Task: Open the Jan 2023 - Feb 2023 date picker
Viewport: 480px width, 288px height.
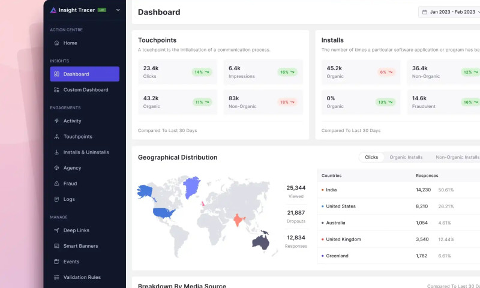Action: tap(450, 12)
